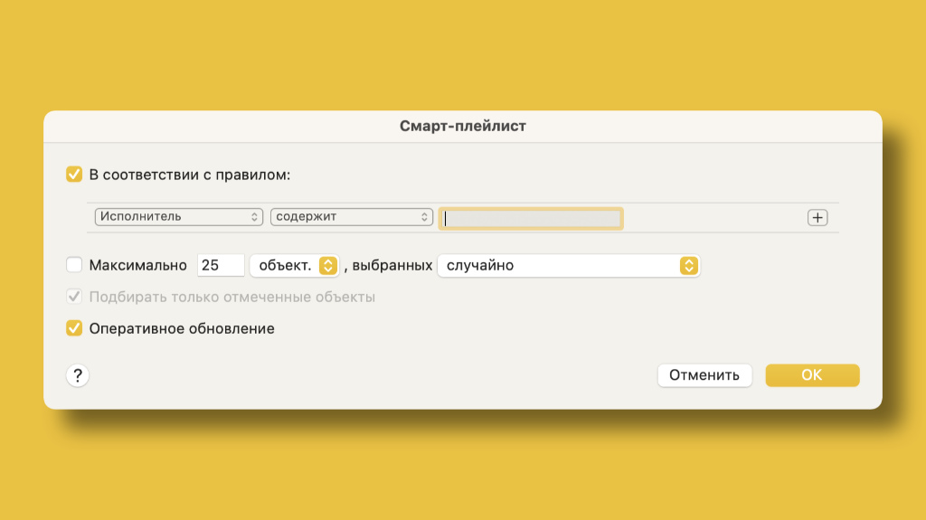Viewport: 926px width, 520px height.
Task: Open the "Исполнитель" field dropdown
Action: click(x=178, y=217)
